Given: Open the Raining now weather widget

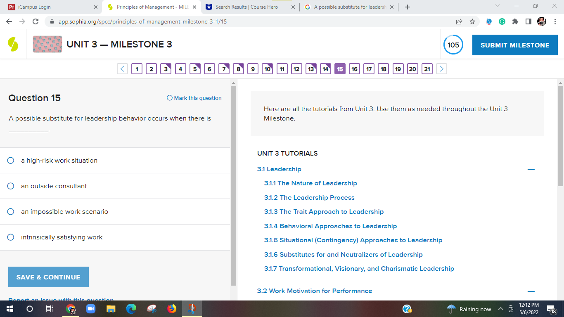Looking at the screenshot, I should tap(469, 309).
